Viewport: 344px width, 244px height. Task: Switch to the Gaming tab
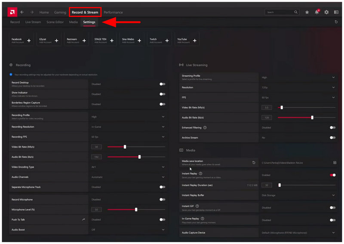(60, 12)
